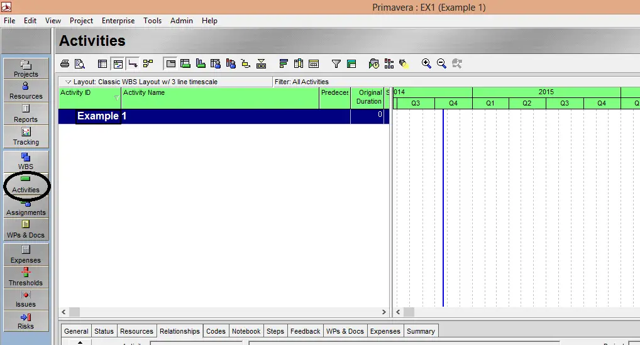Click activity table scroll-right arrow
Screen dimensions: 640x345
point(383,312)
